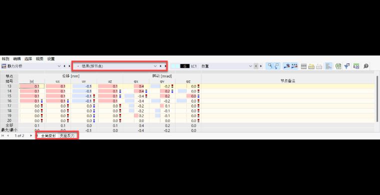Toggle select-in-graphics sync icon

277,66
